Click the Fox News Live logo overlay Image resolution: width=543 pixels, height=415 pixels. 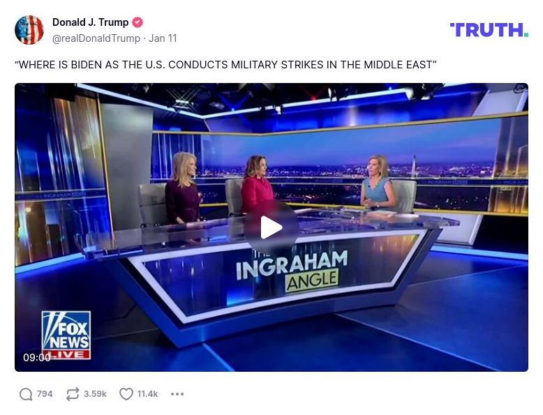coord(66,335)
